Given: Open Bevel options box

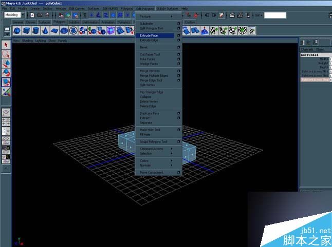Looking at the screenshot, I should pos(178,47).
